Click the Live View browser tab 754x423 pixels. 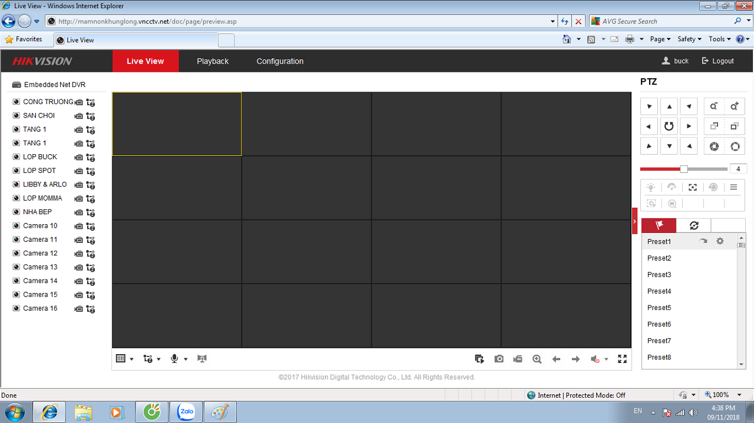(135, 40)
